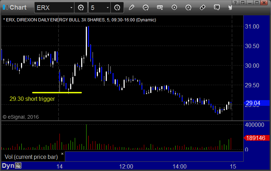The image size is (271, 171).
Task: Click the blue study status bar
Action: (x=154, y=156)
